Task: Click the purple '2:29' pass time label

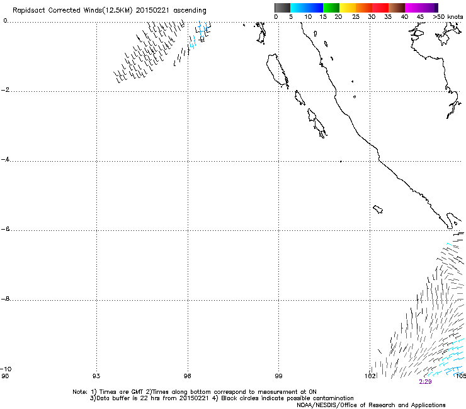Action: coord(425,382)
